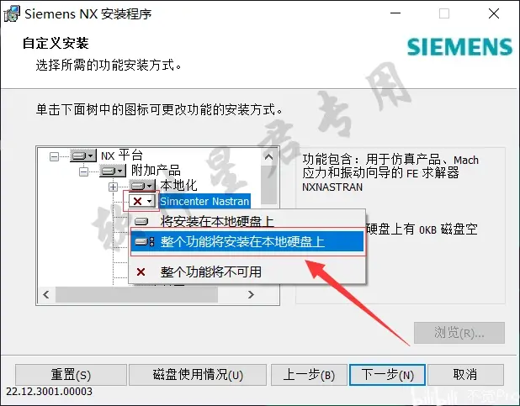
Task: Collapse the 附加产品 tree node
Action: (x=83, y=171)
